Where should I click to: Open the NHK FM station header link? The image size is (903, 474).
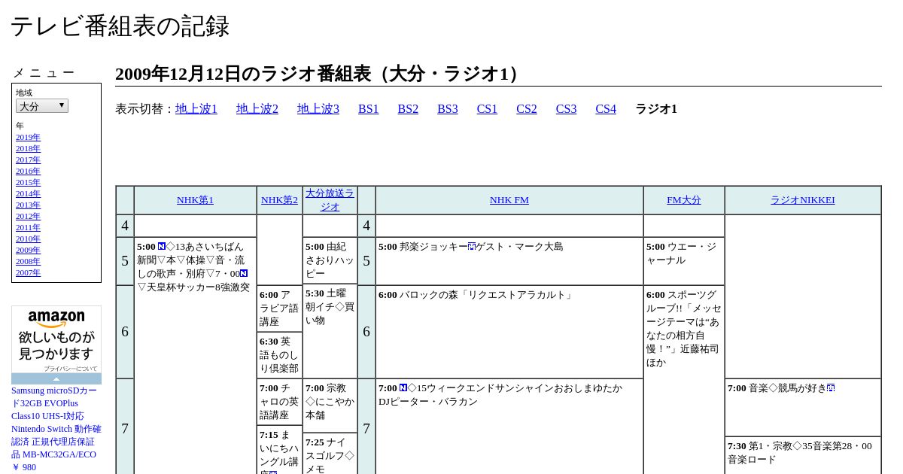(509, 200)
